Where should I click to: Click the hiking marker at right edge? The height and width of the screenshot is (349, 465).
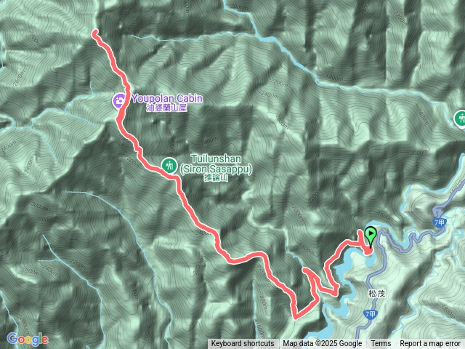460,119
